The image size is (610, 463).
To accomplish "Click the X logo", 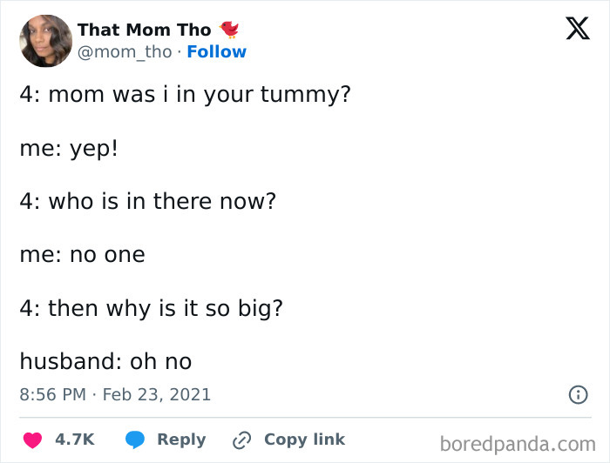I will tap(572, 30).
